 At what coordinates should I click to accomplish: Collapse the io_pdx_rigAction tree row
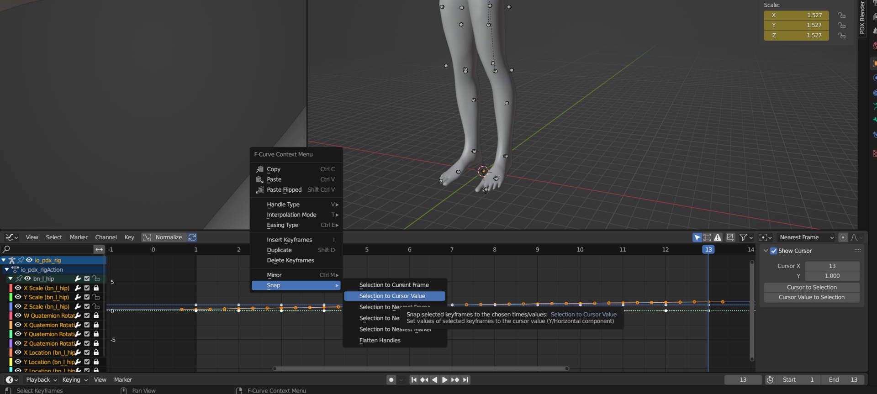(7, 270)
